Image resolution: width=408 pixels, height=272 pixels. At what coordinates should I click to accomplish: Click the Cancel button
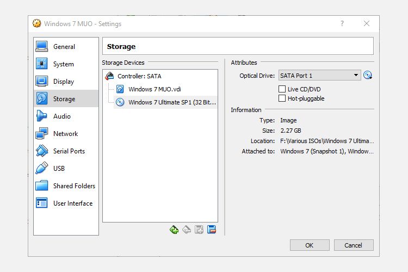[354, 245]
